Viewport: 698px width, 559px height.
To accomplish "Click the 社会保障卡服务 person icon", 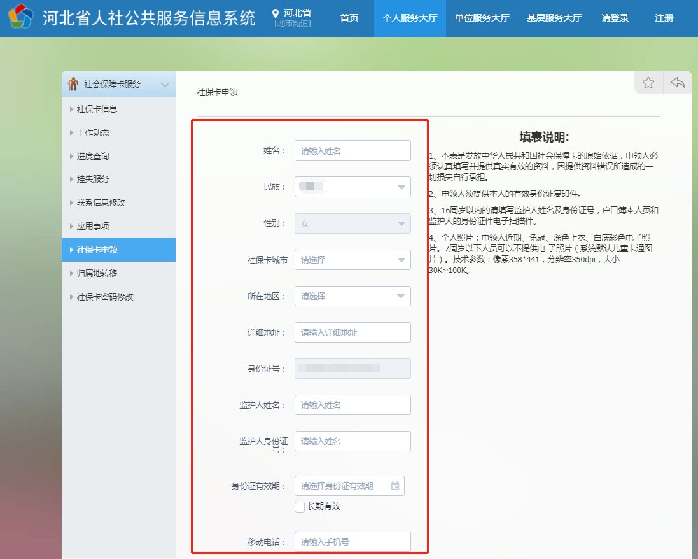I will pyautogui.click(x=74, y=84).
